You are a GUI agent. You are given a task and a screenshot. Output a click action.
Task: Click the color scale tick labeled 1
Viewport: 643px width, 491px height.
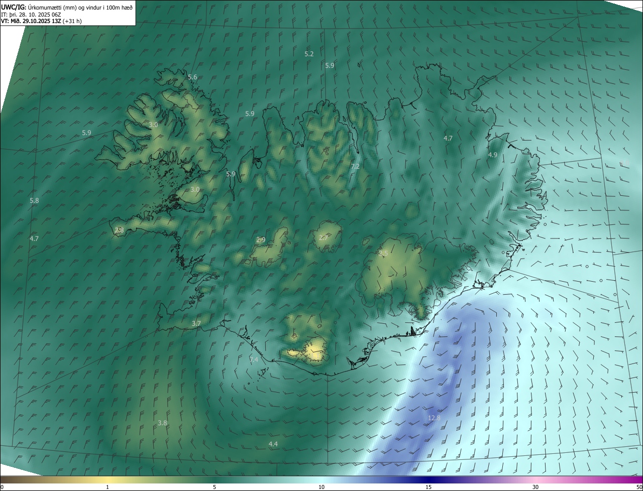click(x=108, y=487)
